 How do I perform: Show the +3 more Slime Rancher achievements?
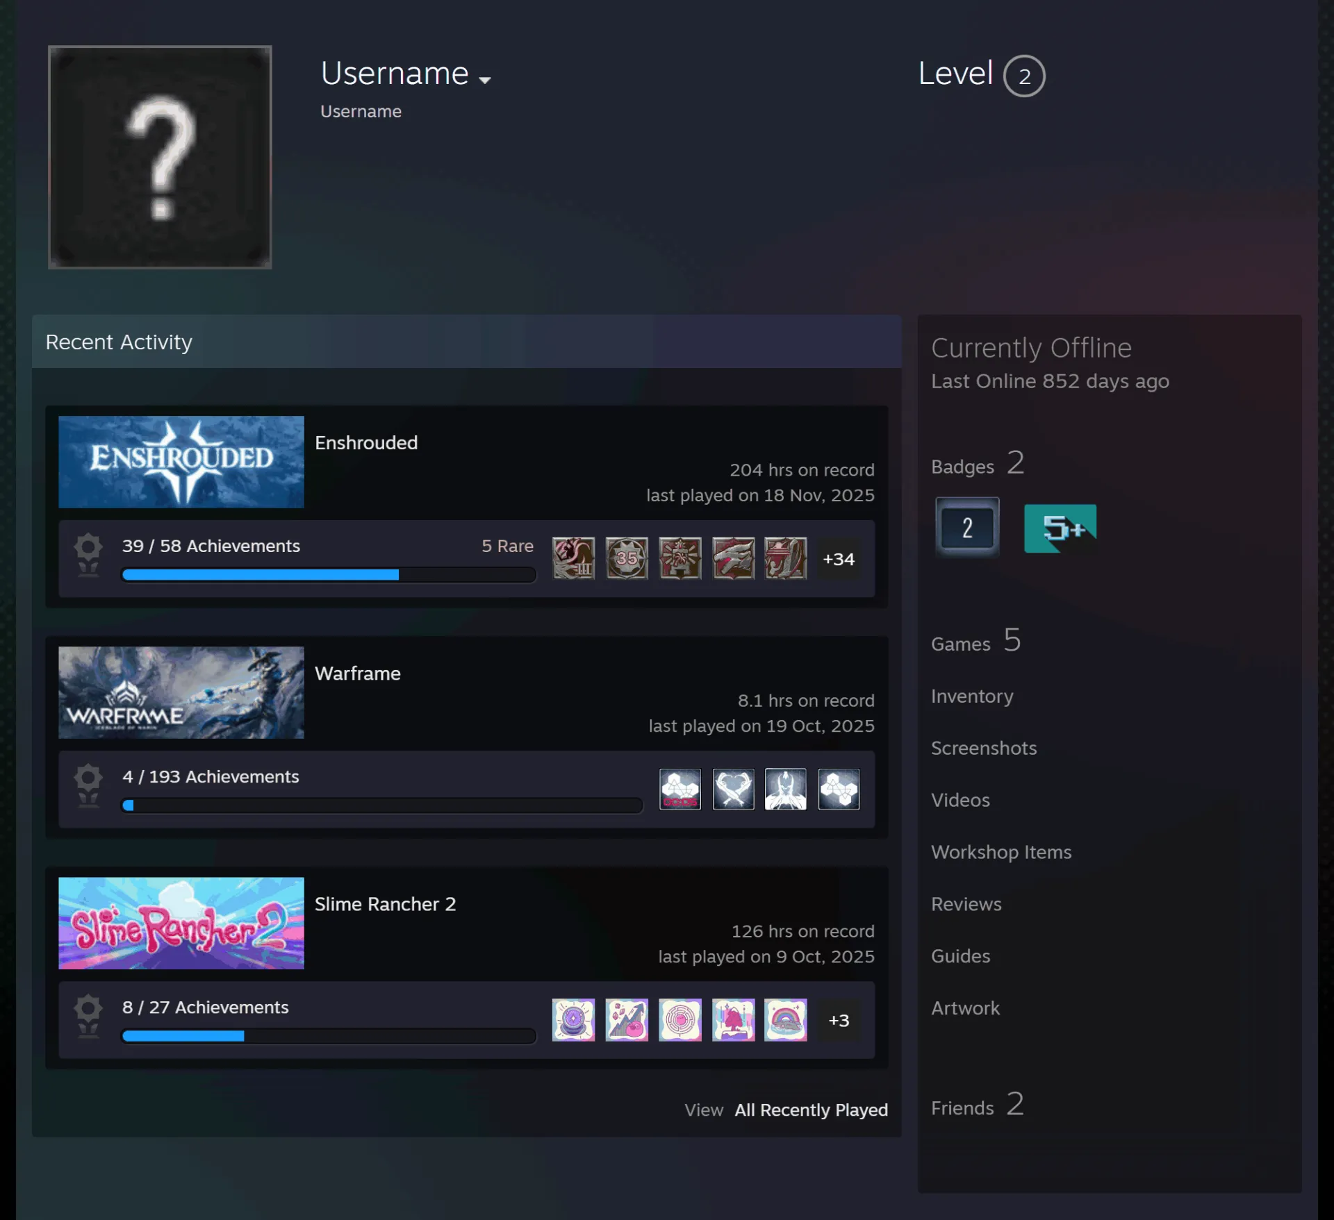coord(839,1020)
